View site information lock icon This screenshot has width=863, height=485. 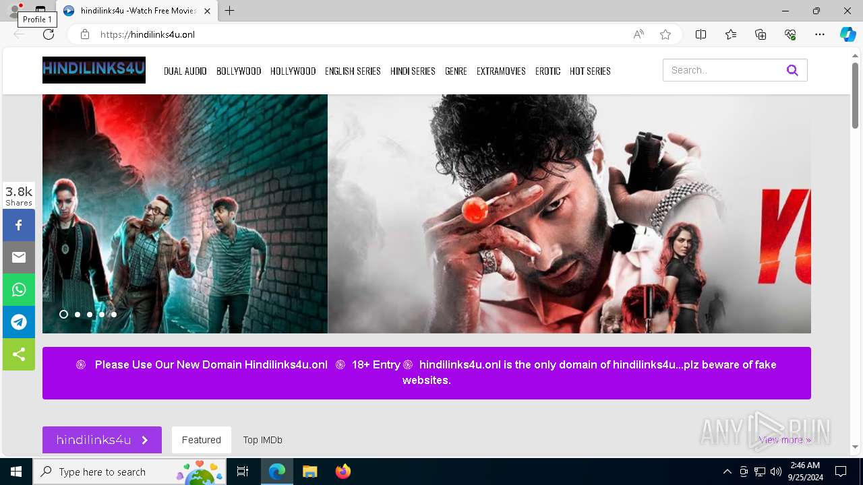point(84,34)
